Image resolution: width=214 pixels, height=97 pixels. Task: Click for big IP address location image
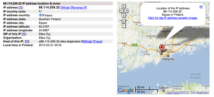coord(173,18)
